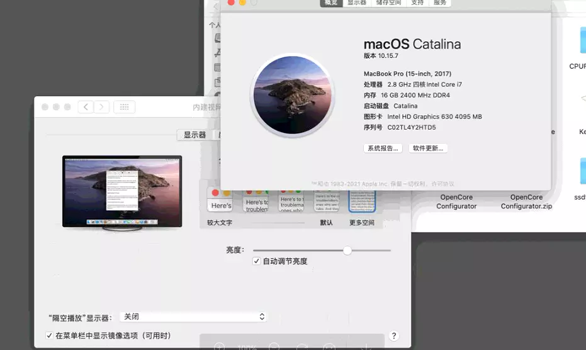Image resolution: width=586 pixels, height=350 pixels.
Task: Click the 更多空间 label
Action: (x=362, y=222)
